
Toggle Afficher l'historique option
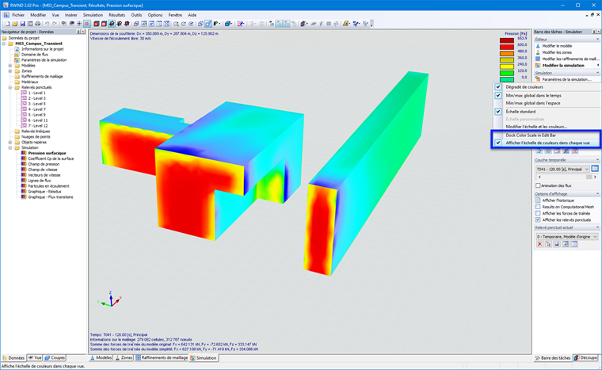click(x=558, y=200)
